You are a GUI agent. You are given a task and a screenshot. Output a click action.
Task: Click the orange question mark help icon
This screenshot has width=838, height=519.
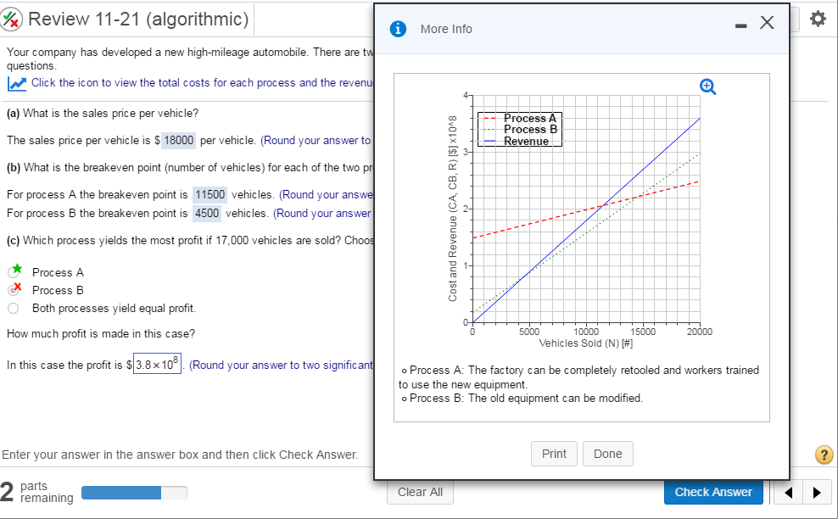point(824,455)
